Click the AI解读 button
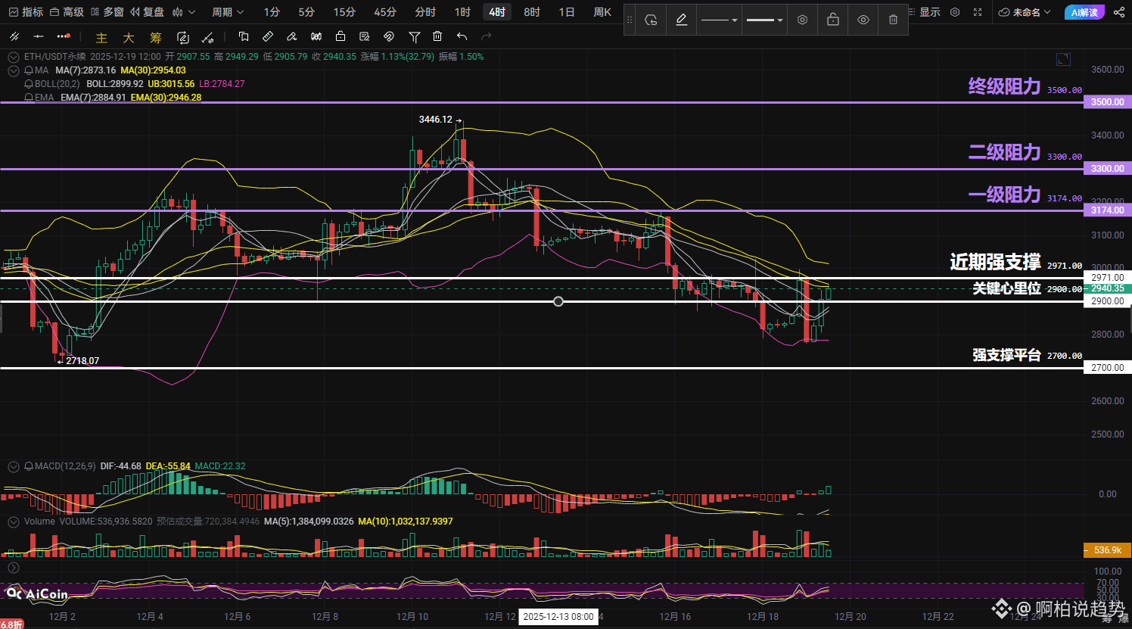 [x=1084, y=12]
